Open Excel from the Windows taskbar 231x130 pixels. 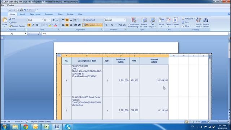click(47, 127)
